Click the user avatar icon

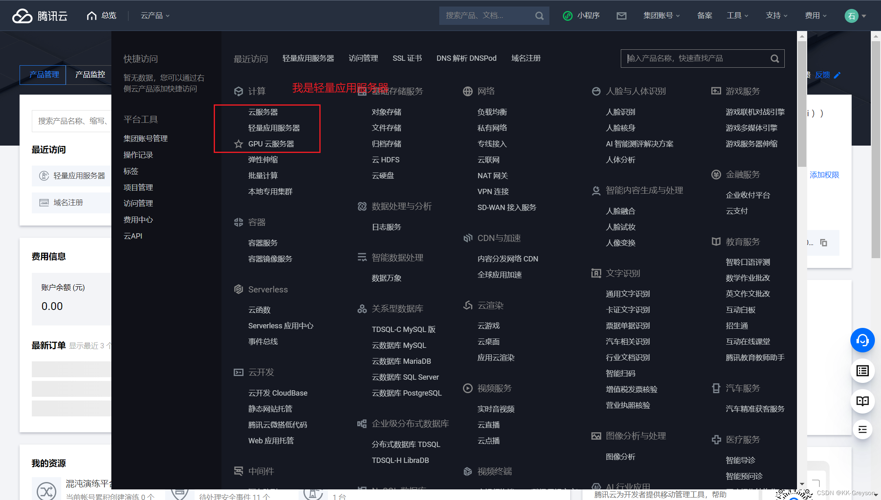click(851, 15)
